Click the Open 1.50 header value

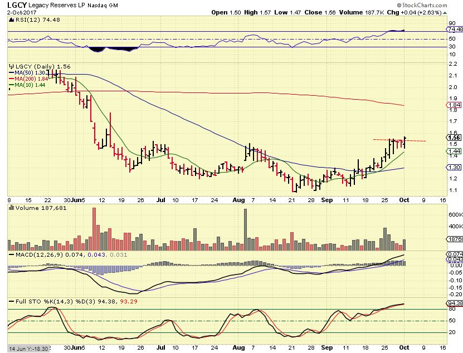click(226, 12)
